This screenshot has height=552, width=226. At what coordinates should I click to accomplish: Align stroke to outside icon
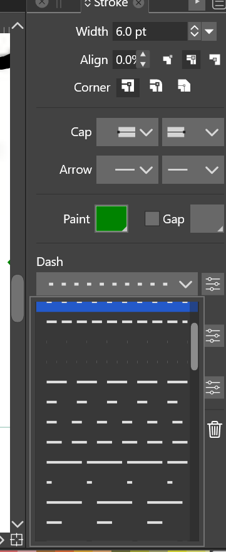[x=214, y=60]
